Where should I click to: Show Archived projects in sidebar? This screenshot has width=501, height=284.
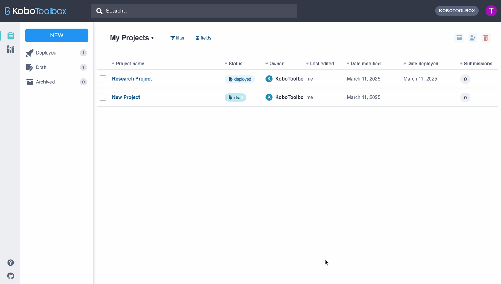(45, 82)
